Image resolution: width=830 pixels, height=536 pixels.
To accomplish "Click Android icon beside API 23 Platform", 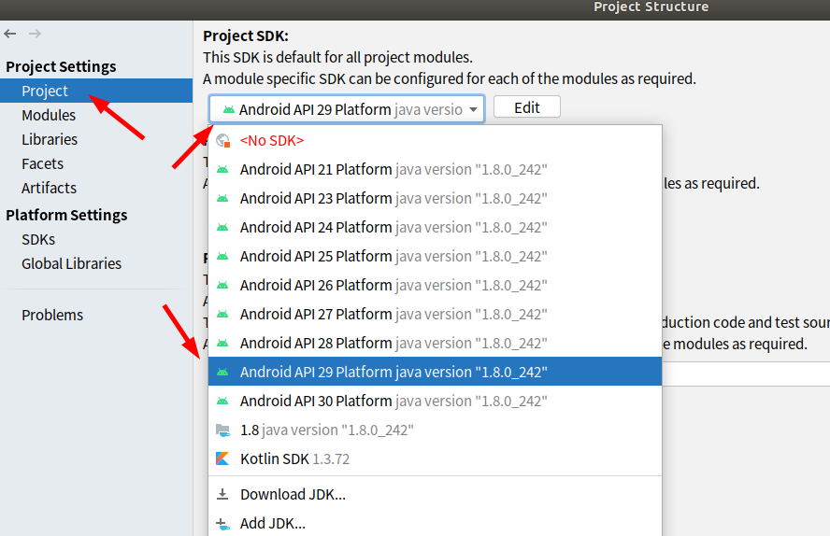I will 222,199.
